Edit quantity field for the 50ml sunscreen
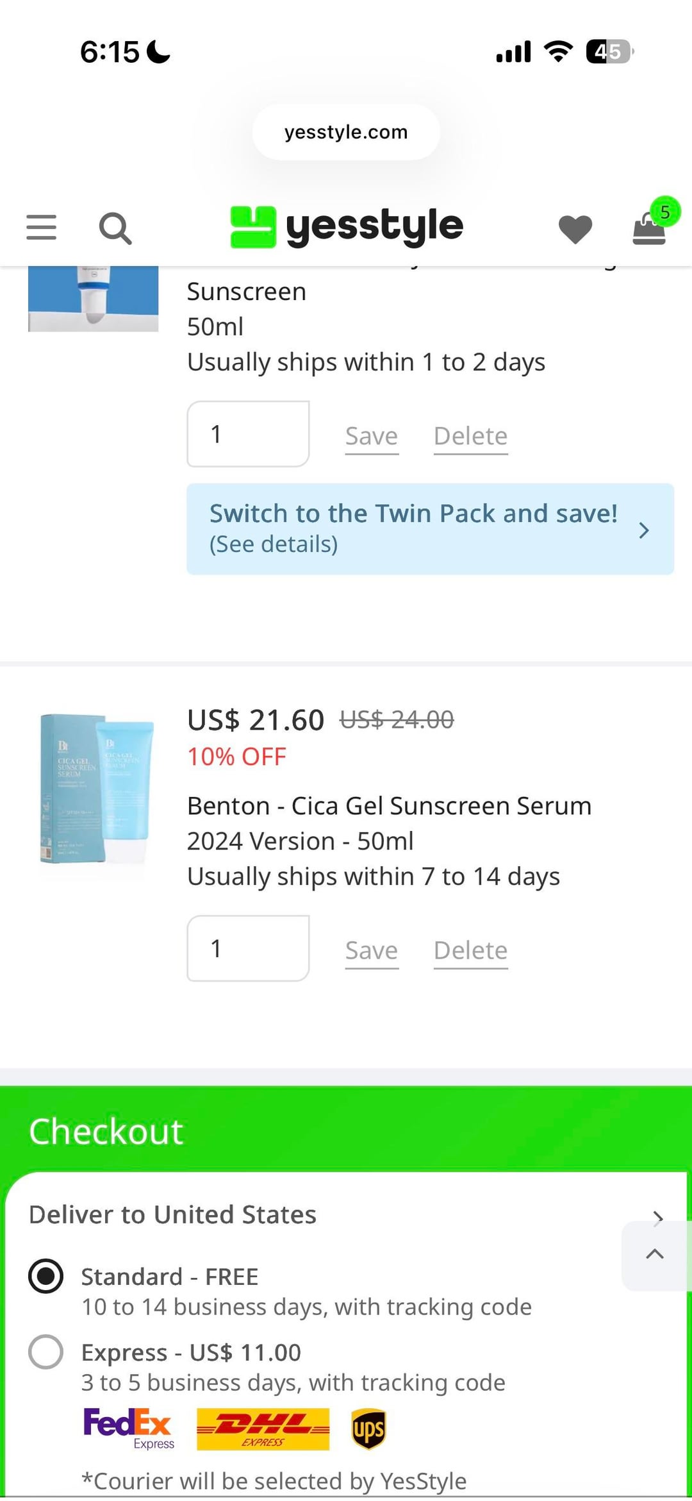The height and width of the screenshot is (1501, 692). coord(248,434)
